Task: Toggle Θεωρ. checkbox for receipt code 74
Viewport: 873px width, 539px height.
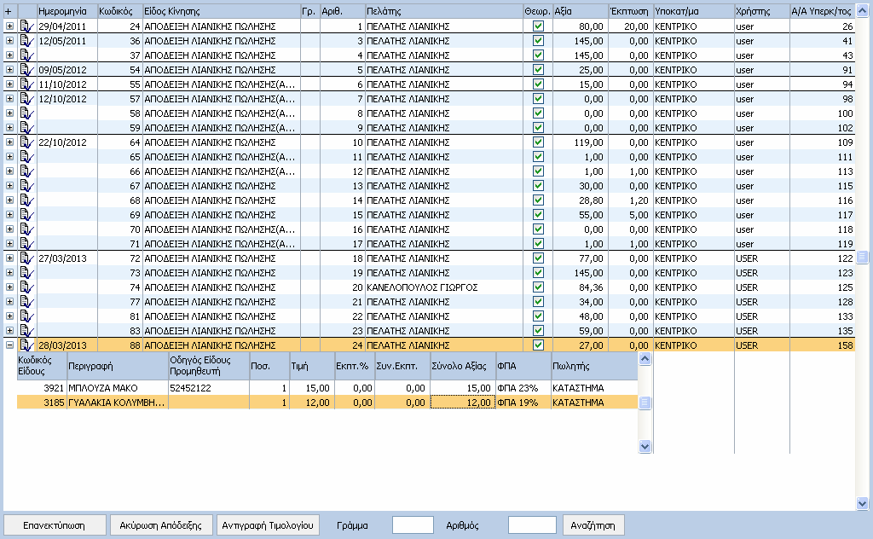Action: pyautogui.click(x=538, y=287)
